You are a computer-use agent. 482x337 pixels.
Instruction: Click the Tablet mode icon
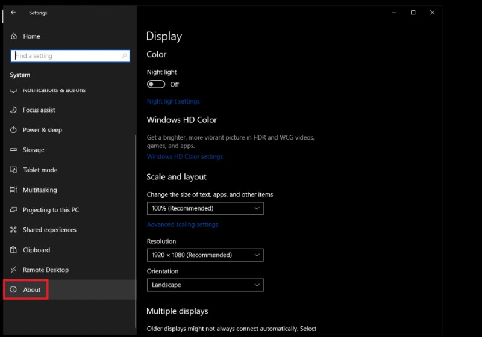point(13,170)
